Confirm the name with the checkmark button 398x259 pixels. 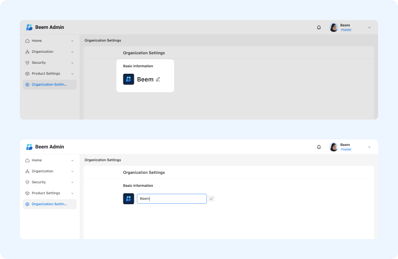pos(211,199)
